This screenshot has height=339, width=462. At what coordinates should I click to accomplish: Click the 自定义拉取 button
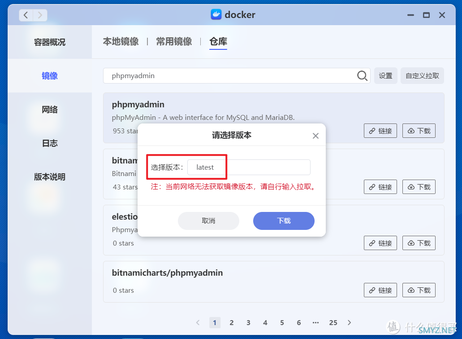tap(422, 76)
